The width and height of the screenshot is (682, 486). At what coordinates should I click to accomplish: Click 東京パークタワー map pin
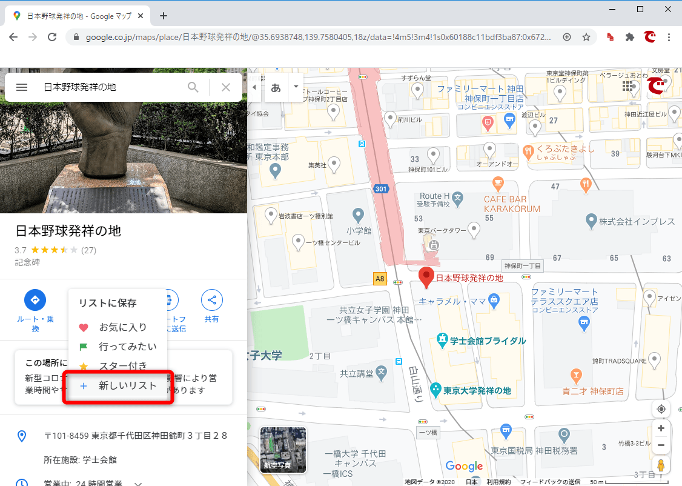[x=474, y=230]
